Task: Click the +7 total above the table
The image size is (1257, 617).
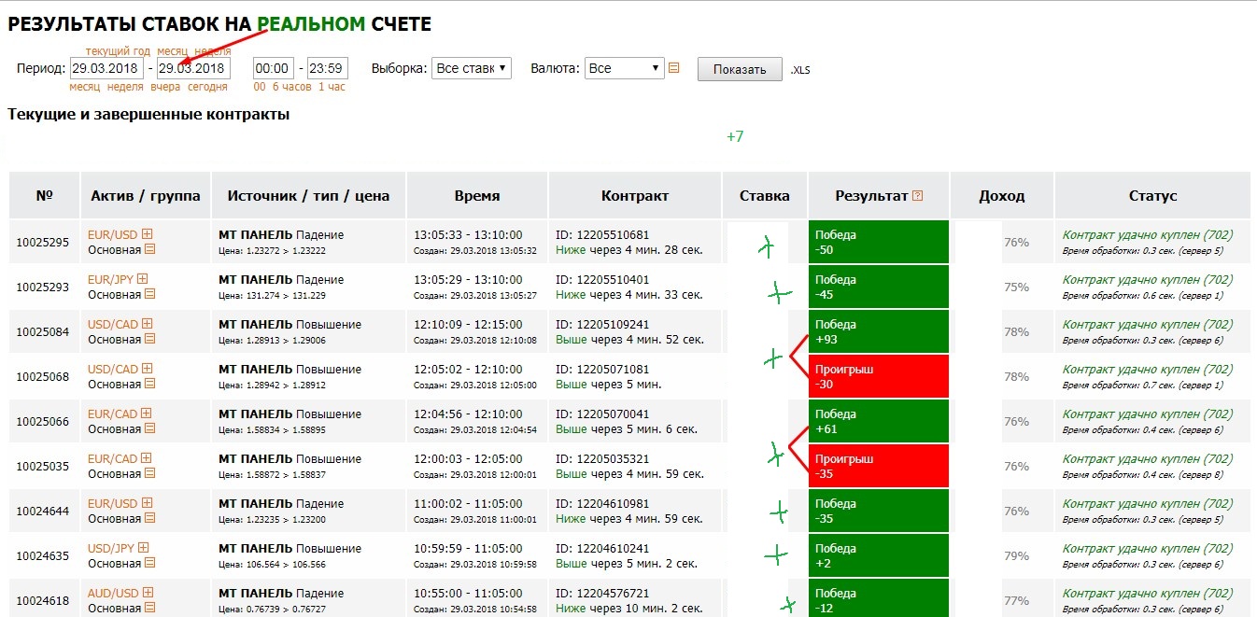Action: 735,137
